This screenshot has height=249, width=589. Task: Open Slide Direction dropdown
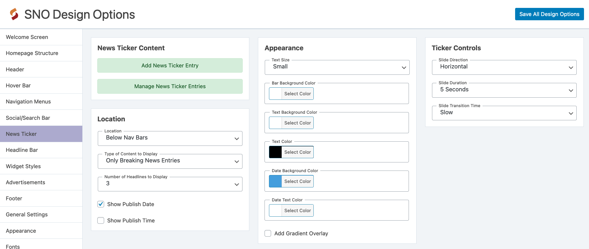click(504, 67)
